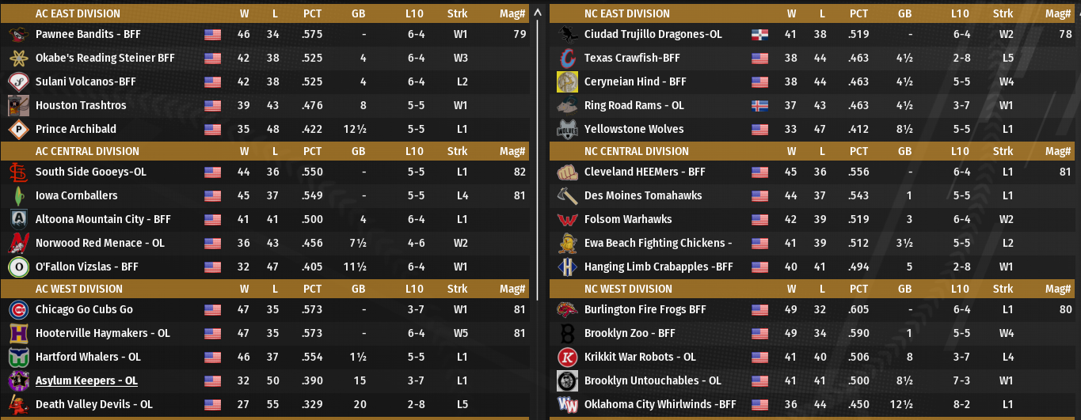Click the Folsom Warhawks logo icon
The width and height of the screenshot is (1081, 420).
[x=567, y=219]
